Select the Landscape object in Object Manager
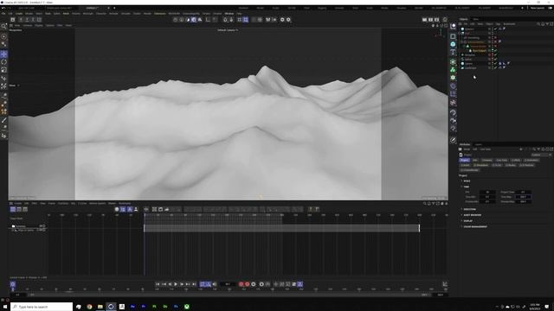 [x=470, y=67]
